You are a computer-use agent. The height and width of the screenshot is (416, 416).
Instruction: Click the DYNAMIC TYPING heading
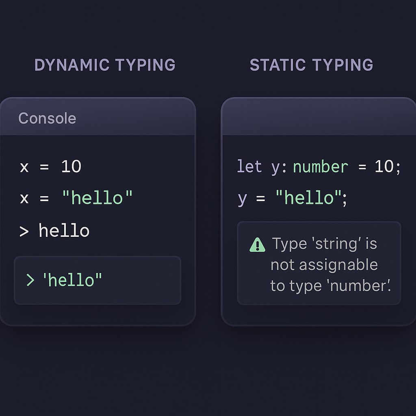click(x=105, y=65)
